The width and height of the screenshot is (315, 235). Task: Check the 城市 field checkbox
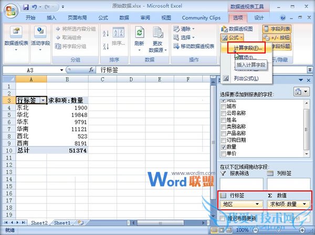[x=223, y=106]
